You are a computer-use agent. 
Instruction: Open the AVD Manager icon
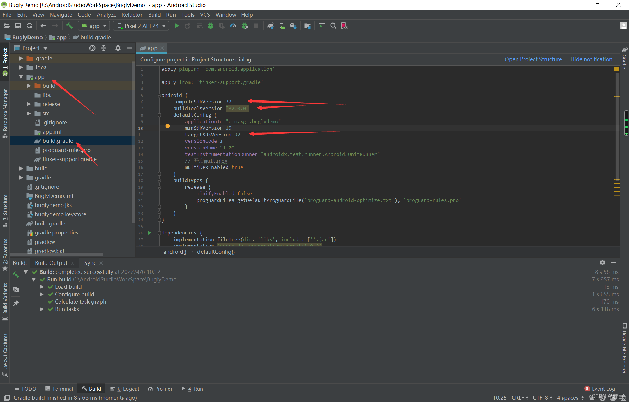(282, 26)
